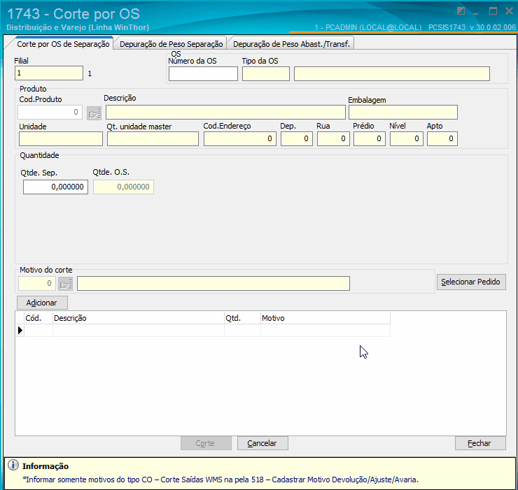Switch to Corte por OS de Separação tab
The height and width of the screenshot is (490, 518).
63,44
